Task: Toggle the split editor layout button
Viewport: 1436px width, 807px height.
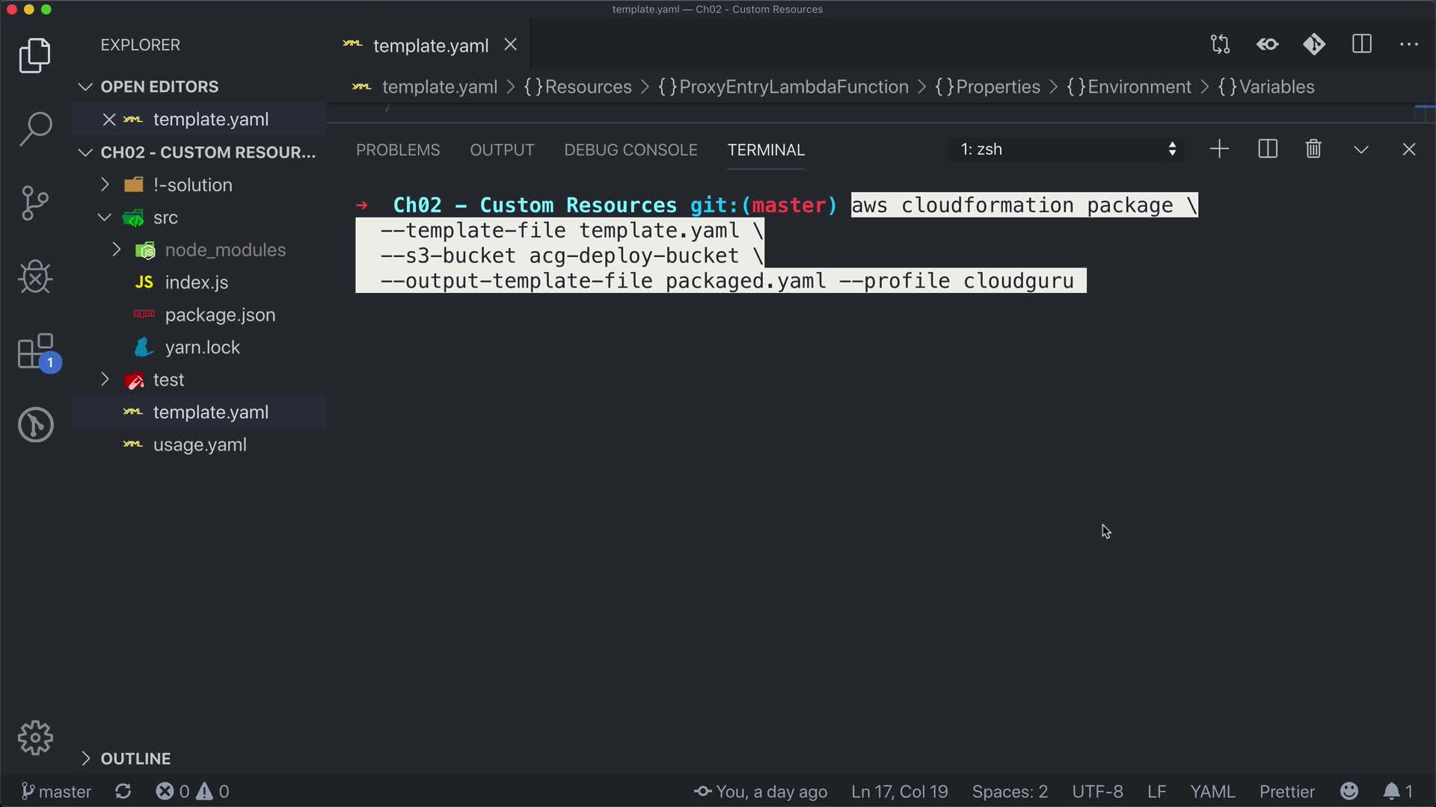Action: coord(1362,45)
